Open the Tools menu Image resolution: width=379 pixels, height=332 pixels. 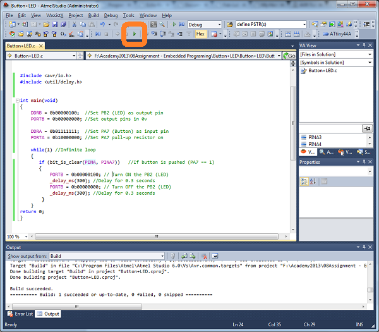[x=129, y=15]
